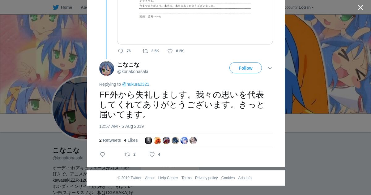Like the konakonasaki tweet with heart
The width and height of the screenshot is (371, 195).
pos(152,154)
